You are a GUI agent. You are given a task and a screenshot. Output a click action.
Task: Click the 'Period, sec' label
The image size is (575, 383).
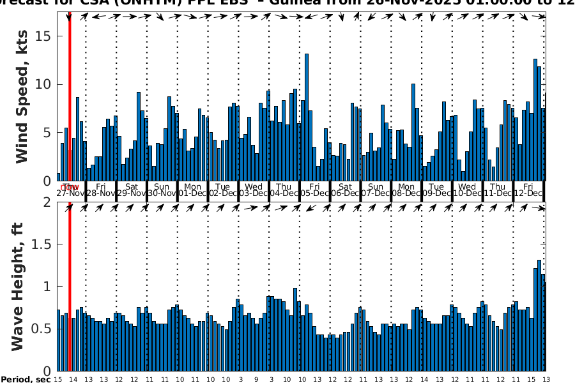tap(25, 379)
